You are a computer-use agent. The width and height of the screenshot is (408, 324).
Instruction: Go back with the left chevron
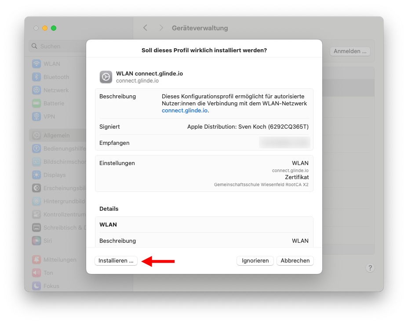tap(146, 28)
